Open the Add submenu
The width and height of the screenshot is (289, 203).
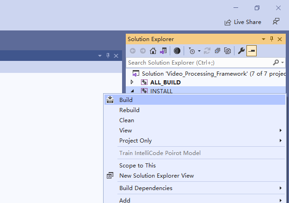point(195,199)
